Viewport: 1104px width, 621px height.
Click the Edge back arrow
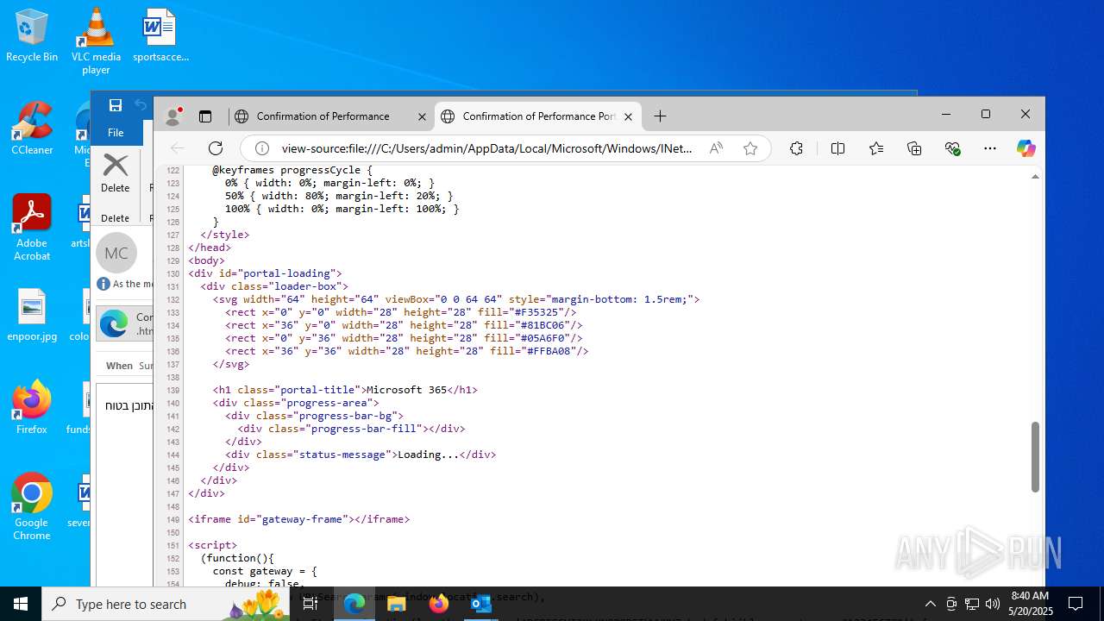tap(178, 148)
